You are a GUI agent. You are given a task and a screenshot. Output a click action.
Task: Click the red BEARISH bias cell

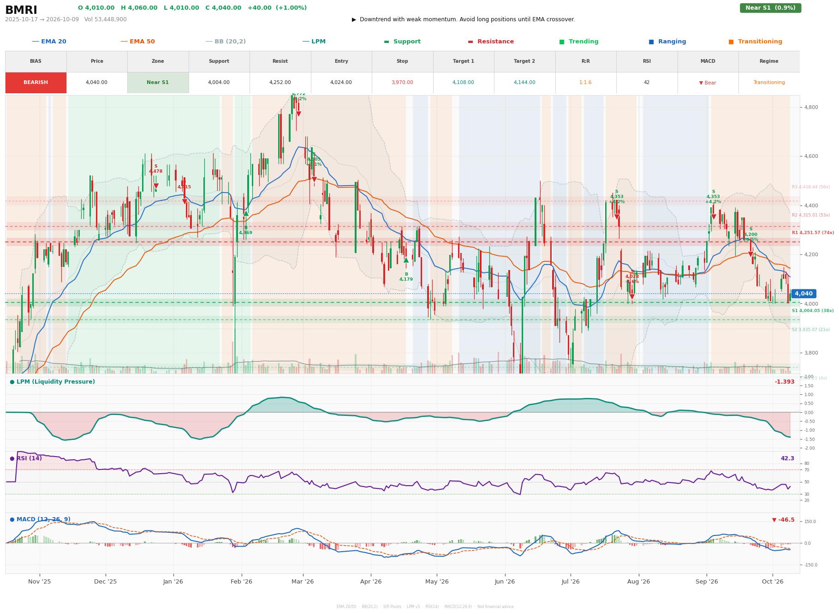36,83
